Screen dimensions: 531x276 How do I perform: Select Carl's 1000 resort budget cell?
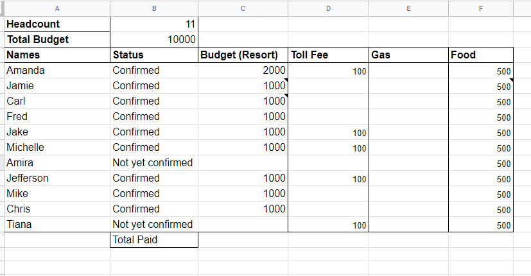point(243,101)
